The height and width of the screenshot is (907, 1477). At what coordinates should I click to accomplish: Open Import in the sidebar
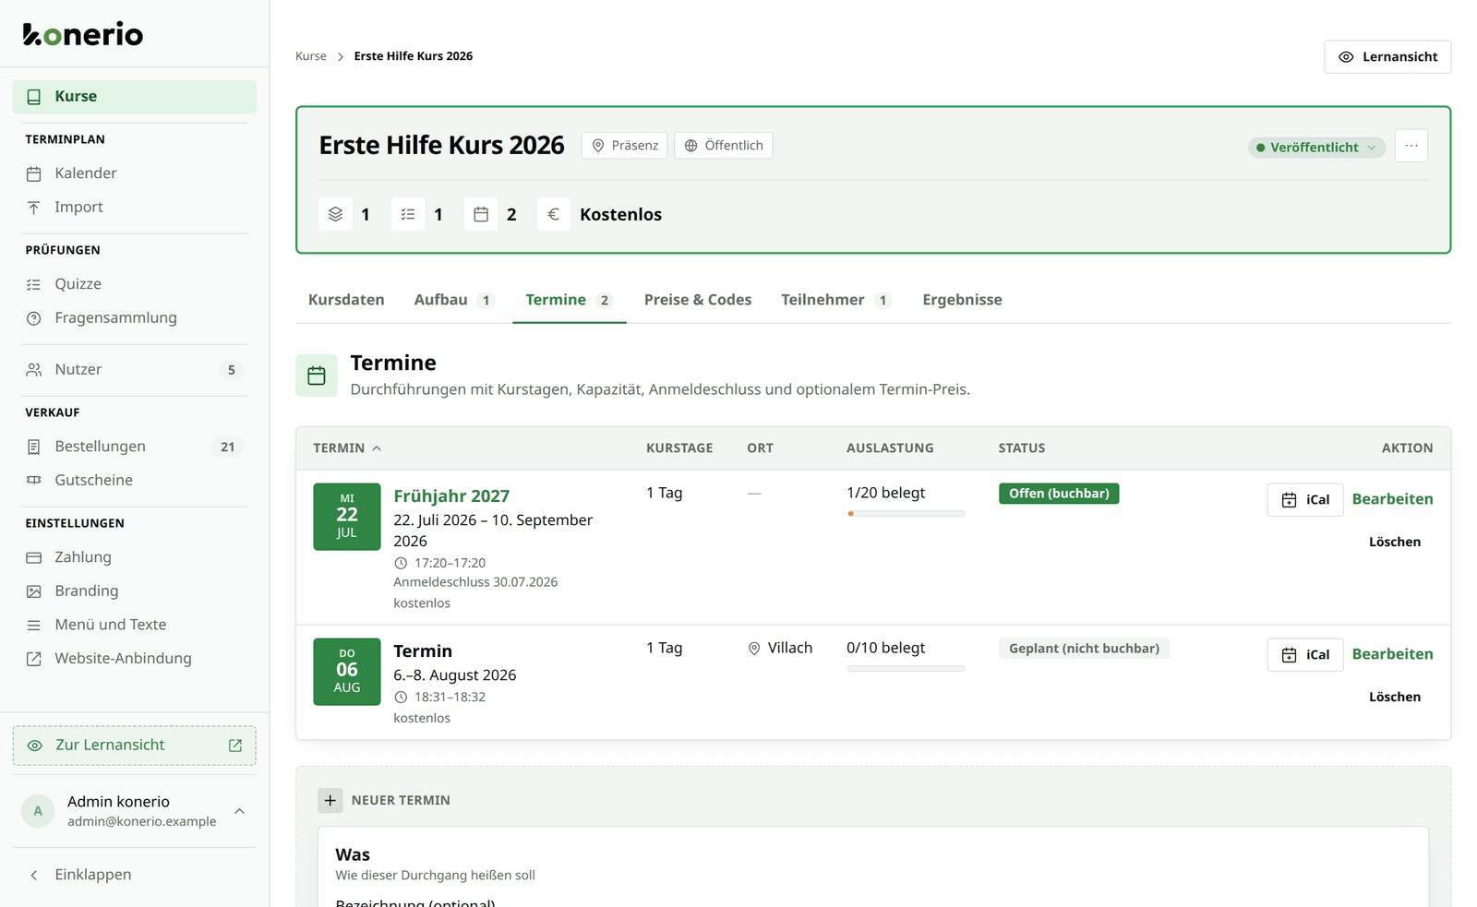(x=135, y=208)
